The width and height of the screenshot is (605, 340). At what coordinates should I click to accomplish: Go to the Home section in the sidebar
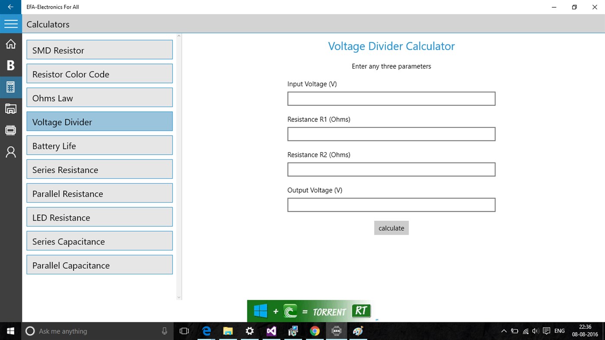click(11, 44)
